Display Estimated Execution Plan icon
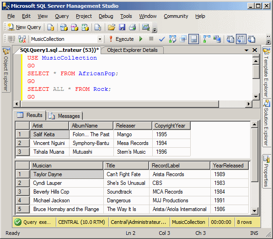This screenshot has width=273, height=239. pos(172,39)
